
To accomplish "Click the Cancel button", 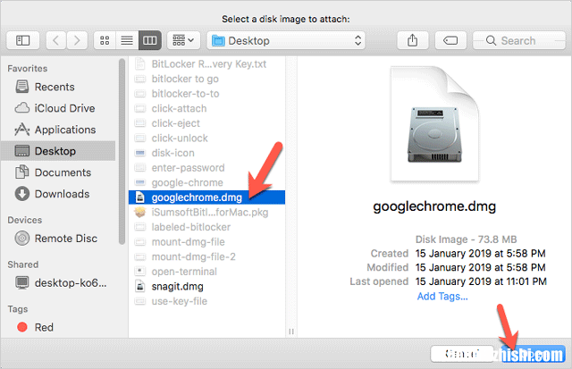I will (462, 354).
